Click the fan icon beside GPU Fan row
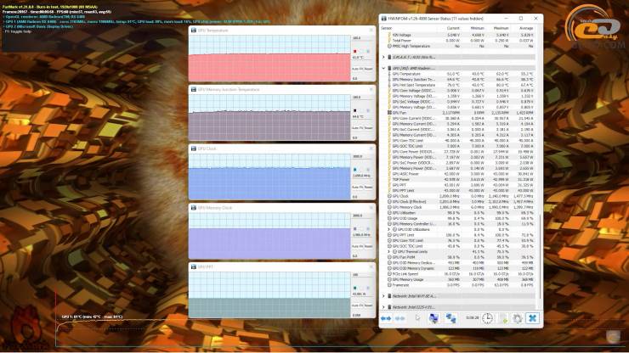The width and height of the screenshot is (629, 353). click(x=389, y=113)
